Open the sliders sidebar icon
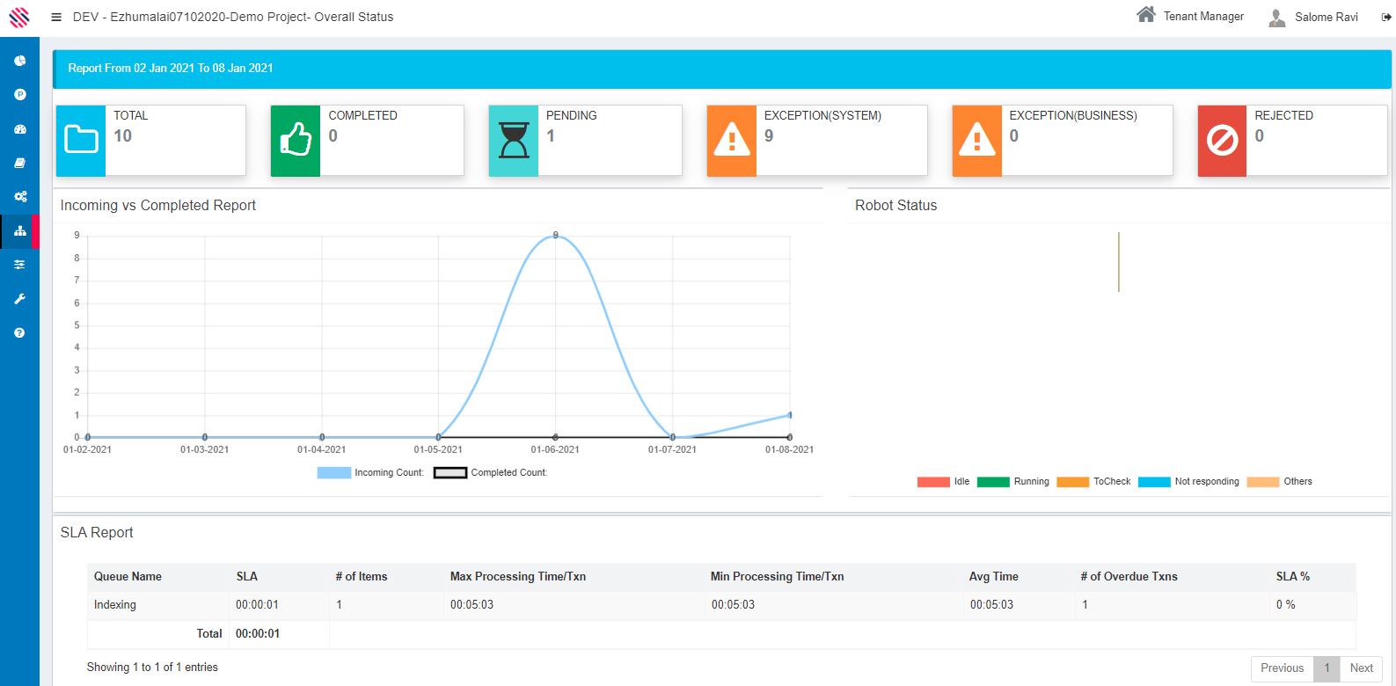Image resolution: width=1396 pixels, height=686 pixels. [x=19, y=264]
